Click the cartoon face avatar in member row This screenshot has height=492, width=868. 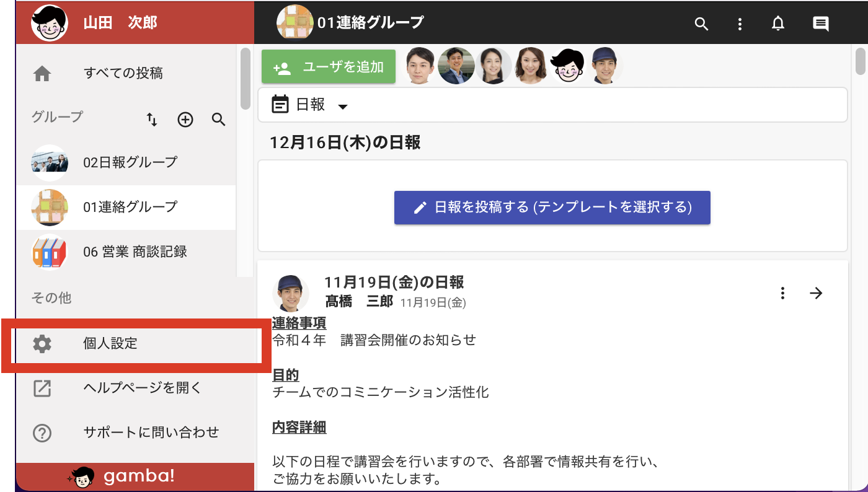tap(567, 66)
